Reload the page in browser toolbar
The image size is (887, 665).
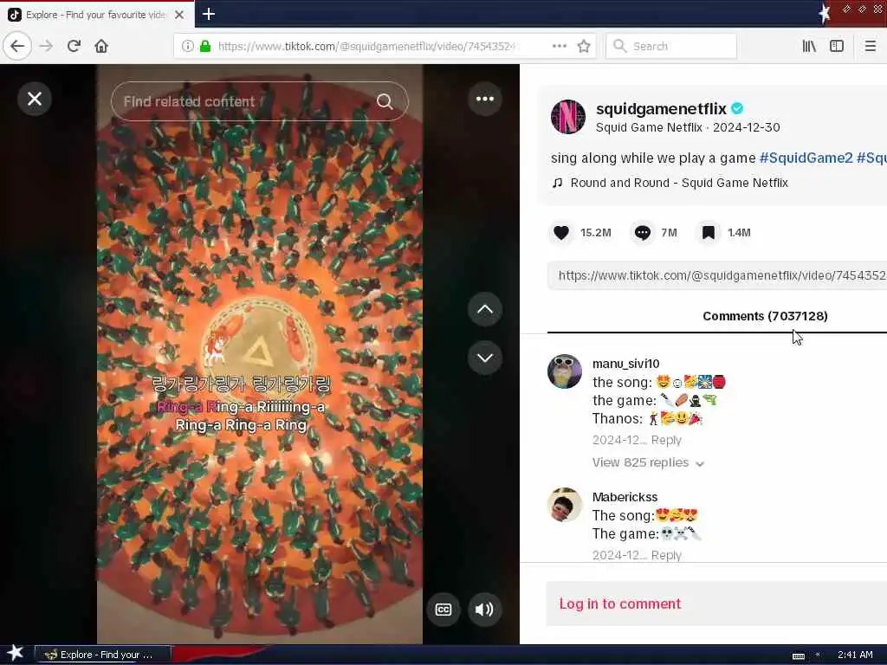point(74,46)
